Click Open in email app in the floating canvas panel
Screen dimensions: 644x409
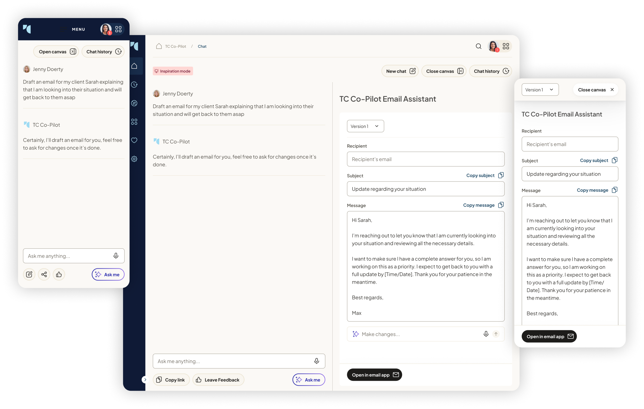tap(549, 336)
